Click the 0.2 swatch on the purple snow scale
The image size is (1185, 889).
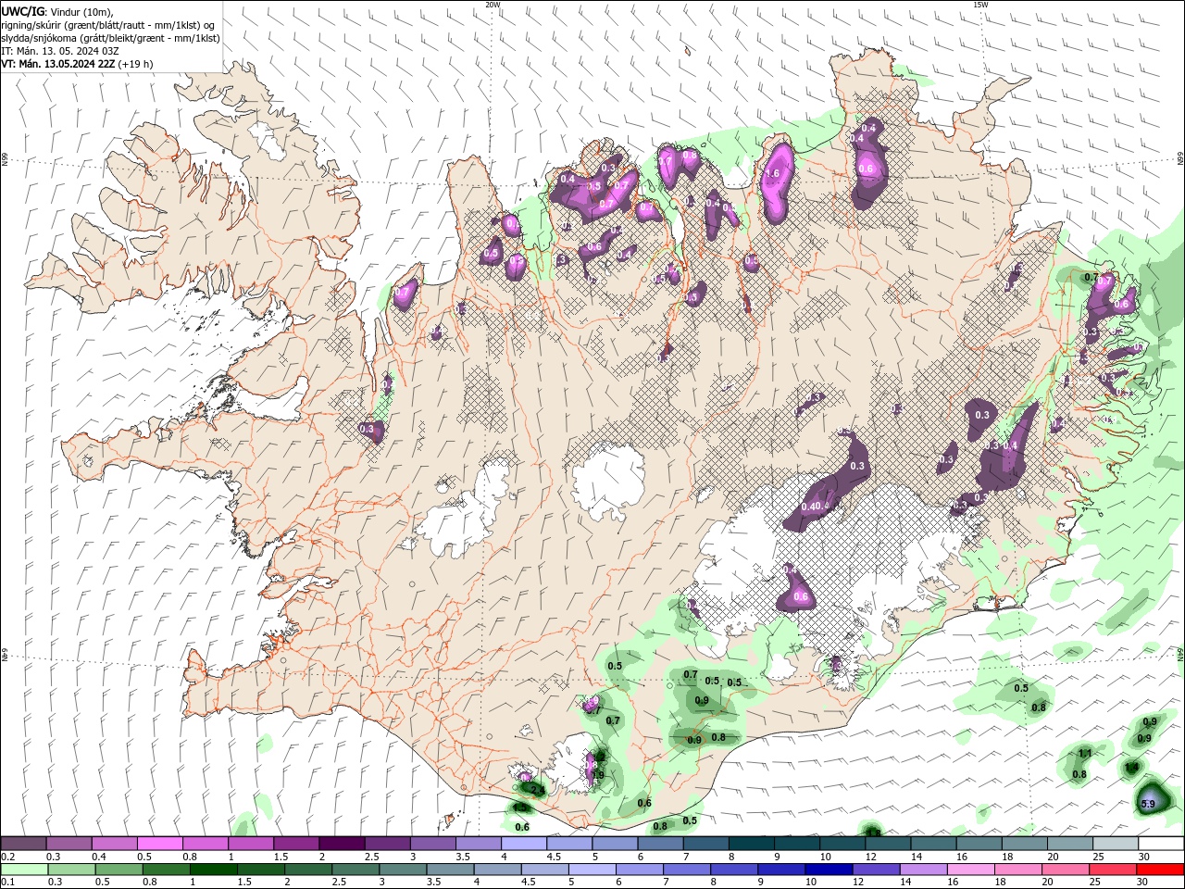point(23,844)
